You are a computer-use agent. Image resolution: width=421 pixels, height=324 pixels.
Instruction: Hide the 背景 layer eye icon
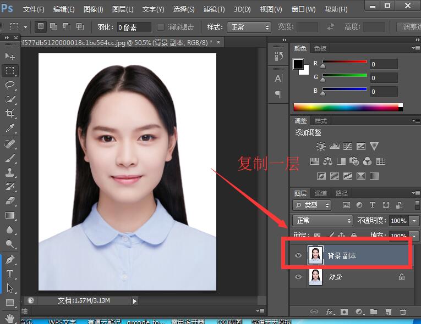[x=298, y=277]
